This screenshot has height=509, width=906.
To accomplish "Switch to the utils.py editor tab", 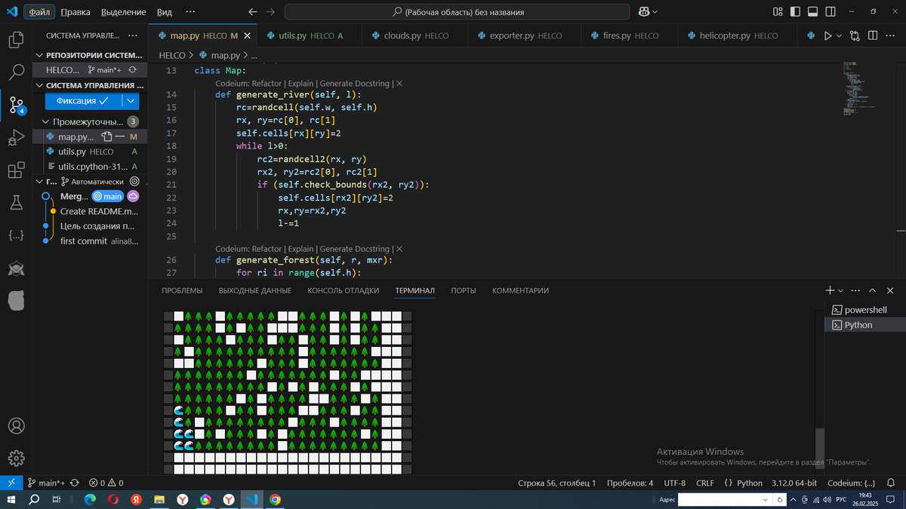I will (x=309, y=35).
